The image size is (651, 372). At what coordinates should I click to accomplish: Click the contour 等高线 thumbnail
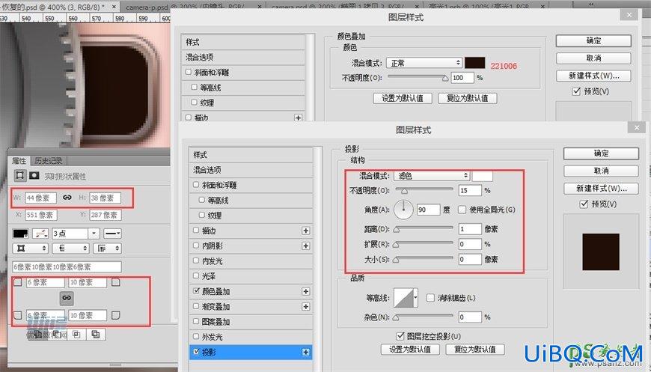point(403,298)
